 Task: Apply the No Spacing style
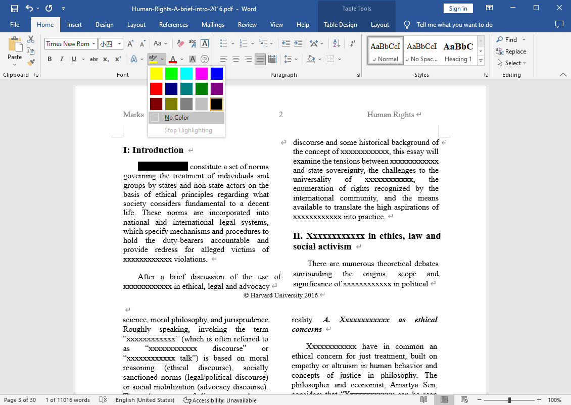(422, 51)
